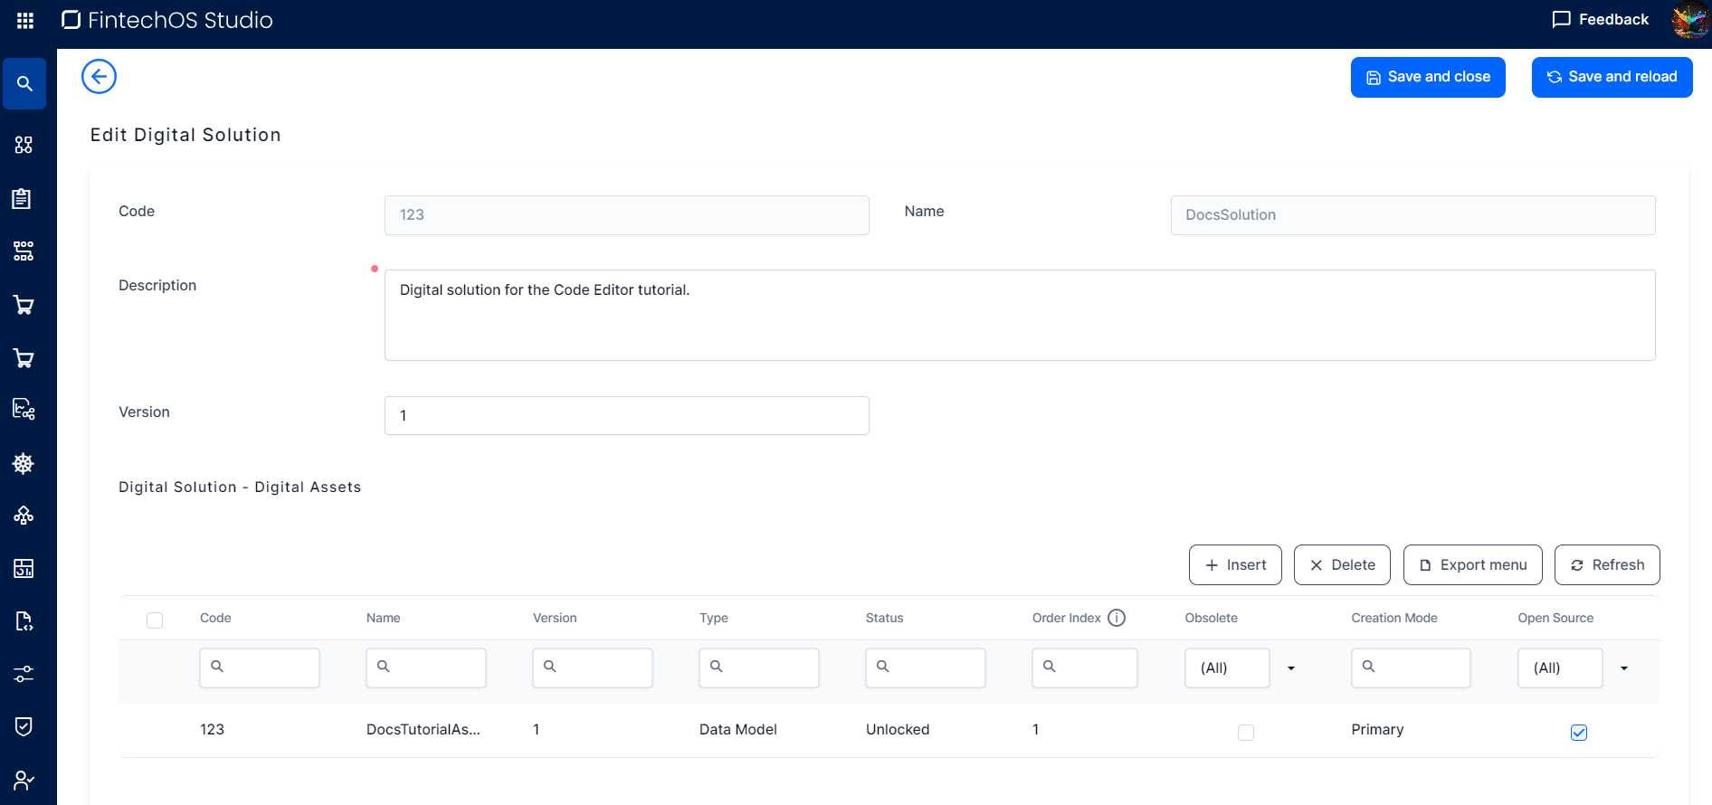Open the clipboard icon in sidebar
The image size is (1712, 805).
[23, 199]
